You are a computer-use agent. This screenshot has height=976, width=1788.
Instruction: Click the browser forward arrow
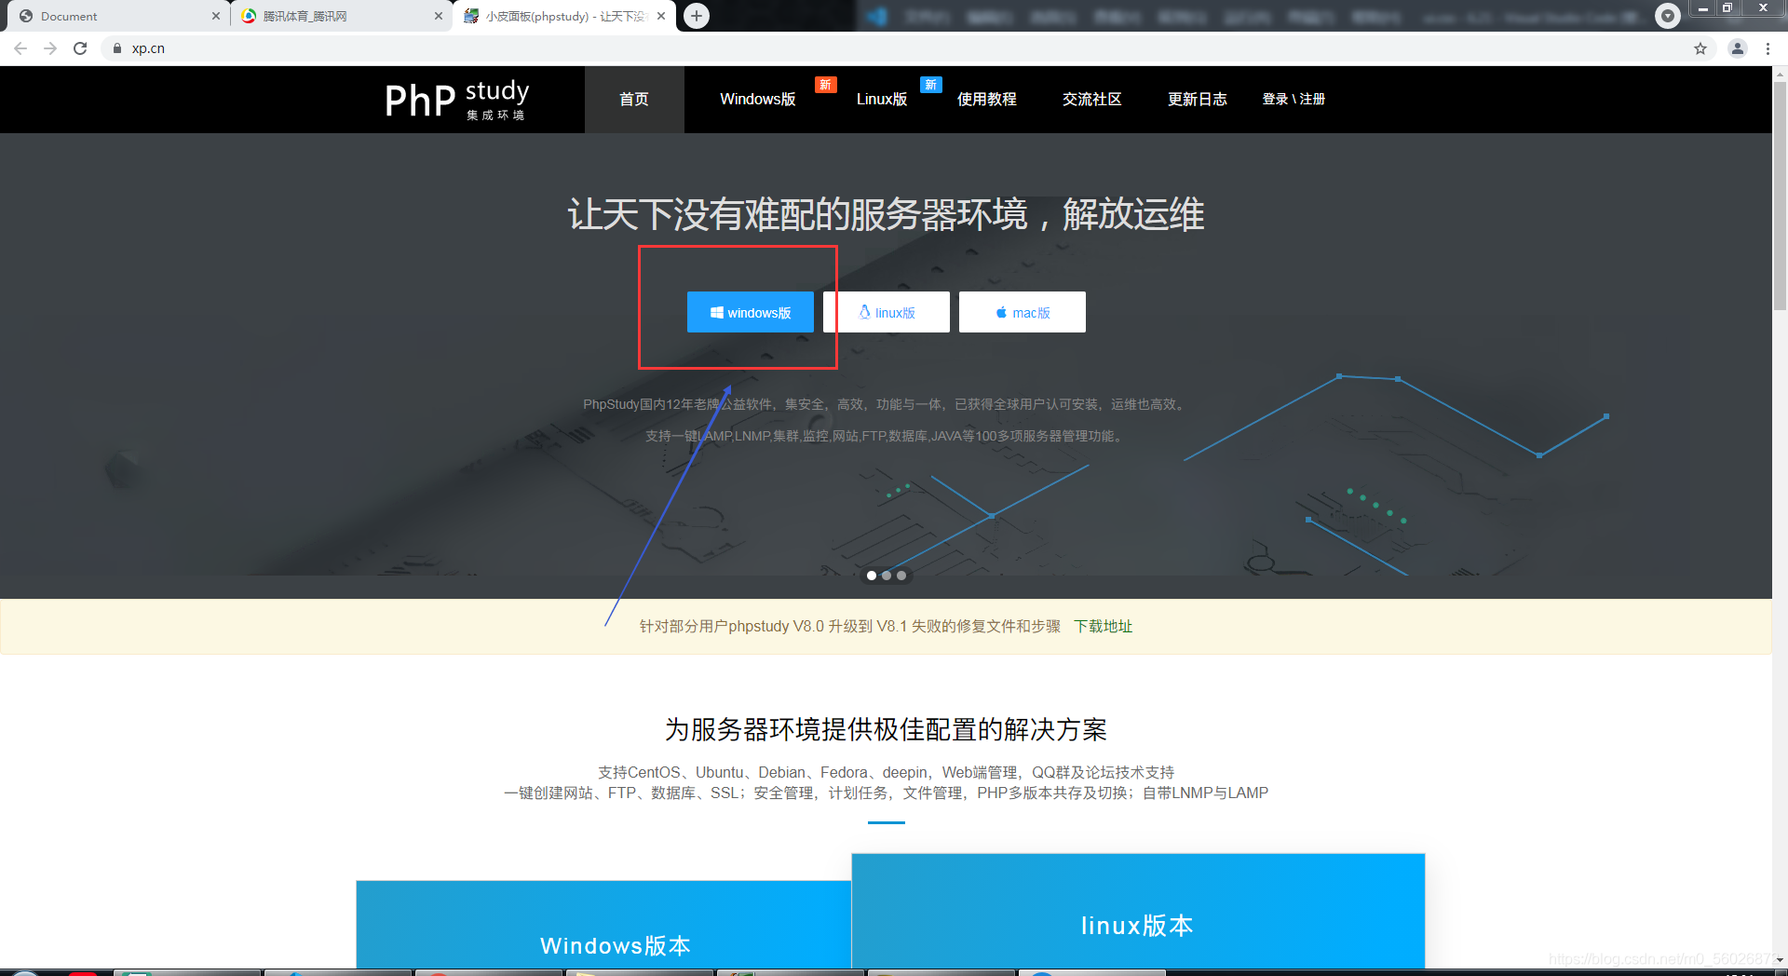[x=50, y=48]
